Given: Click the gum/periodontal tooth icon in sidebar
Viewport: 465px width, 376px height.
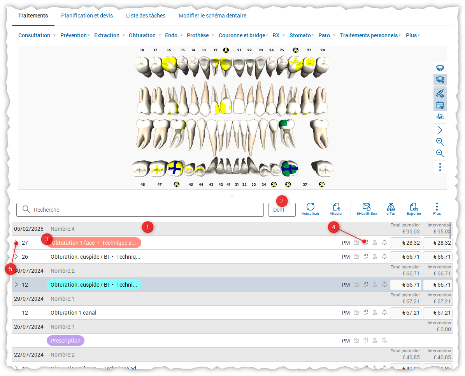Looking at the screenshot, I should (x=440, y=117).
